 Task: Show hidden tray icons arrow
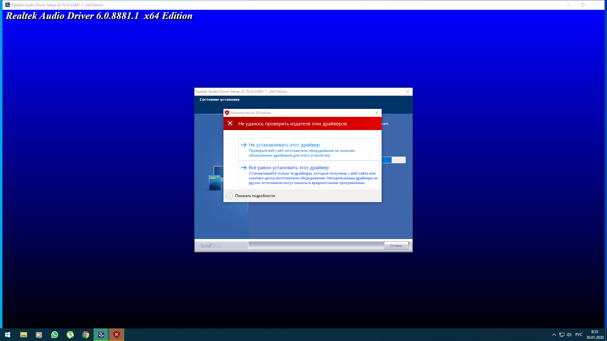(x=554, y=335)
